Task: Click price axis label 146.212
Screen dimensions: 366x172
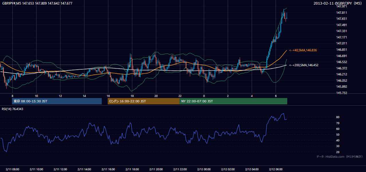Action: (341, 74)
